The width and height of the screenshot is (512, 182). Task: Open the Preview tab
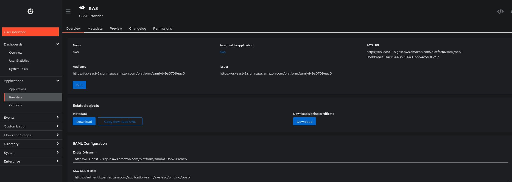tap(116, 29)
